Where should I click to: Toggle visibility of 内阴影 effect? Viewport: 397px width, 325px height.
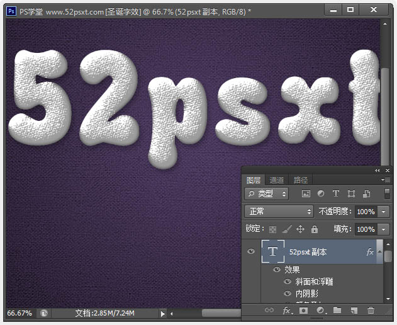[x=288, y=293]
